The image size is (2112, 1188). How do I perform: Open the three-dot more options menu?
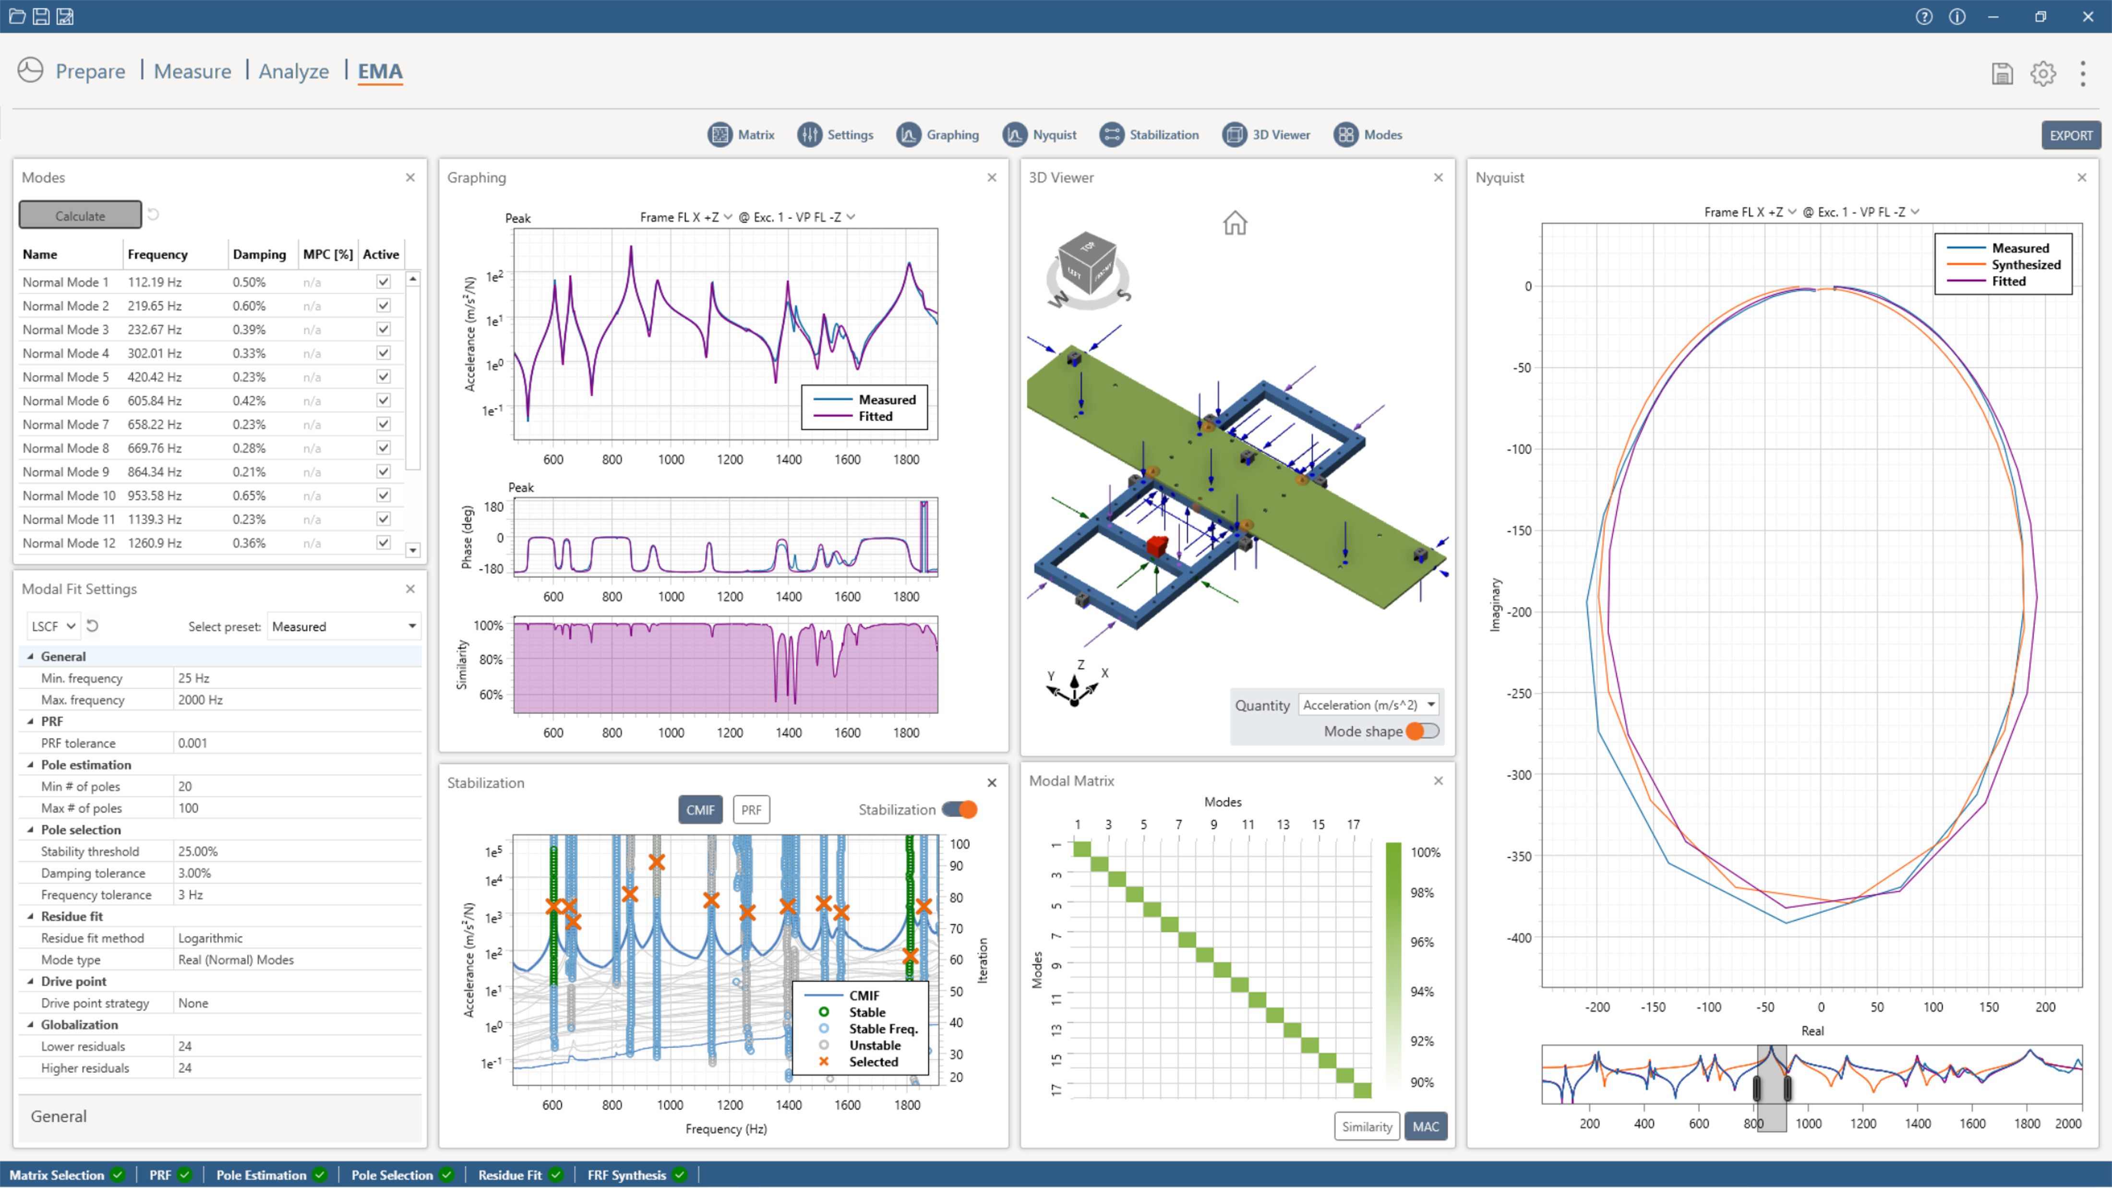pyautogui.click(x=2083, y=74)
